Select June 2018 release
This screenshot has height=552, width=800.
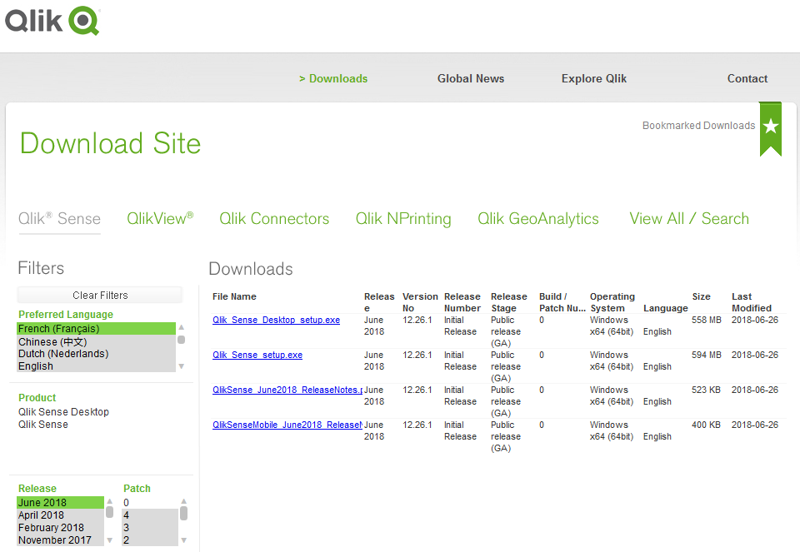coord(60,503)
